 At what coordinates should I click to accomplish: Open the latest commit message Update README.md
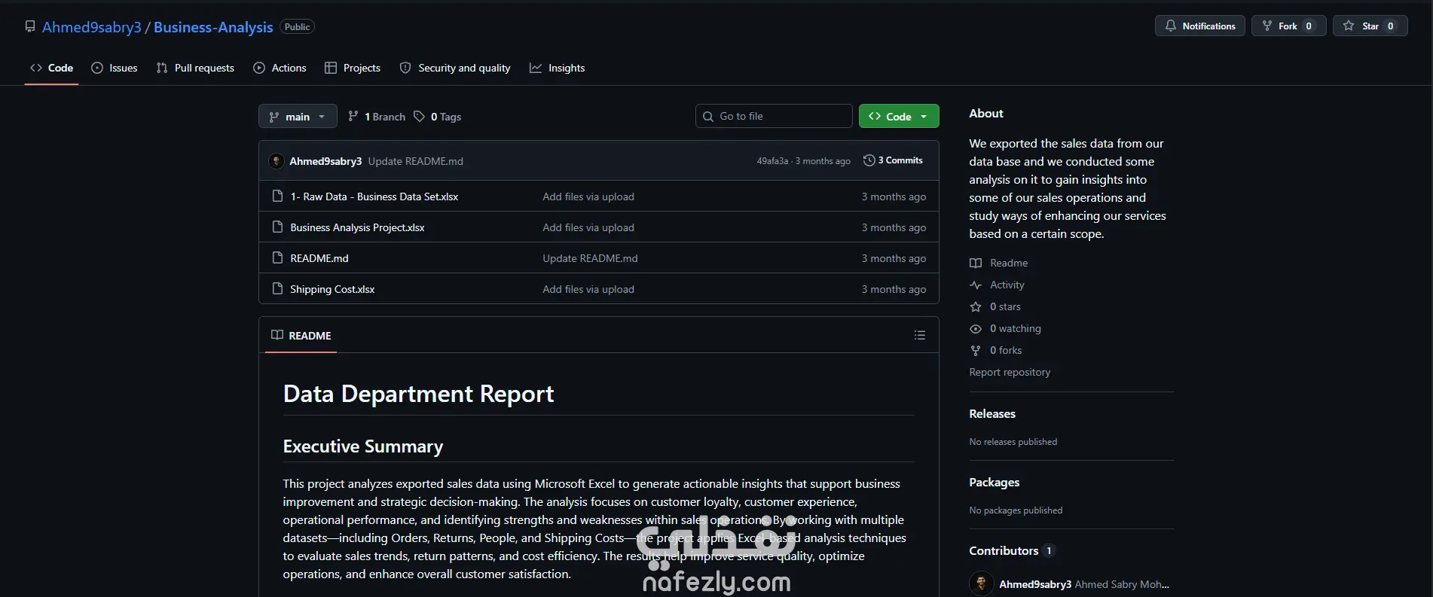click(x=416, y=161)
